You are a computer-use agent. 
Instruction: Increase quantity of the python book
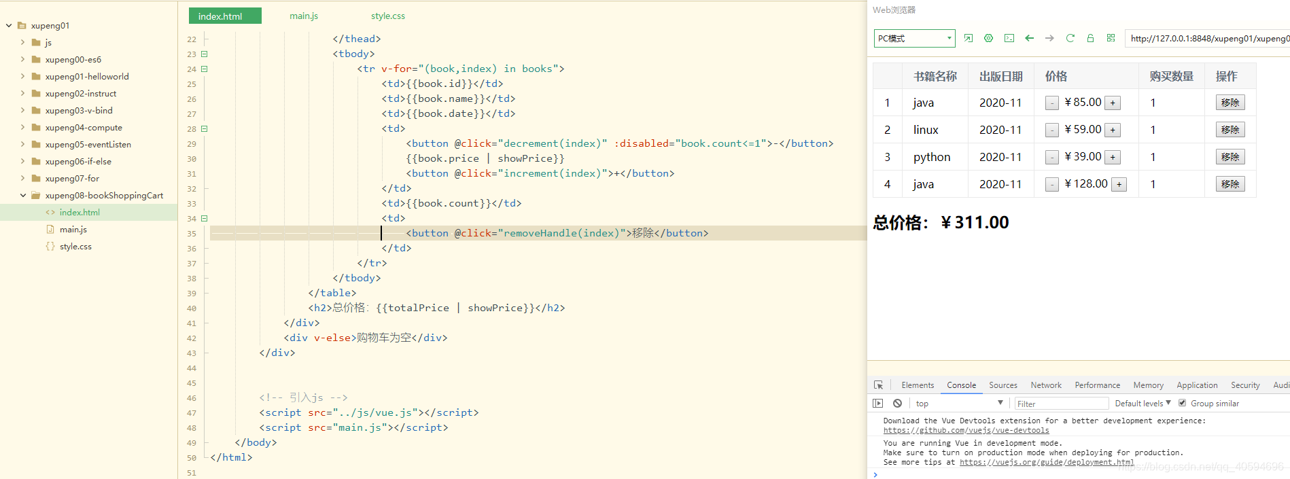(x=1113, y=158)
